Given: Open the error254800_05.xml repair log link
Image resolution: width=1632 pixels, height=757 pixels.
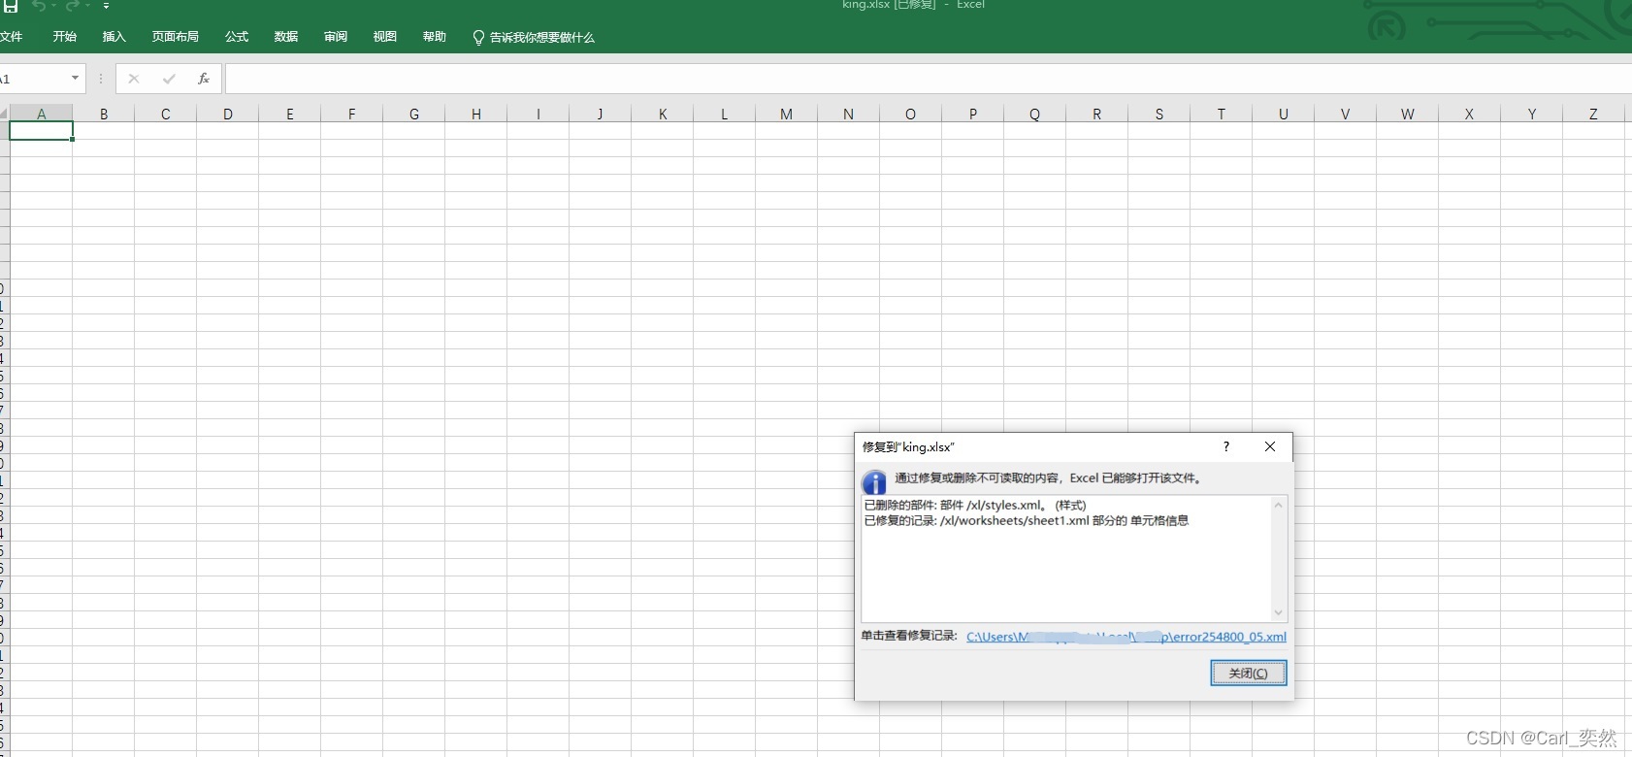Looking at the screenshot, I should pos(1126,637).
